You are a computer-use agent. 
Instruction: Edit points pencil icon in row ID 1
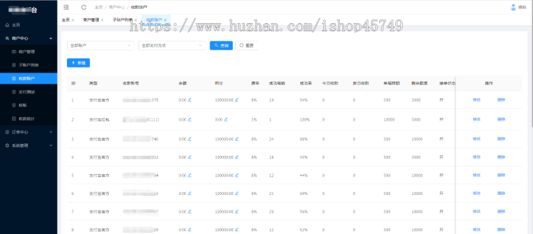237,100
